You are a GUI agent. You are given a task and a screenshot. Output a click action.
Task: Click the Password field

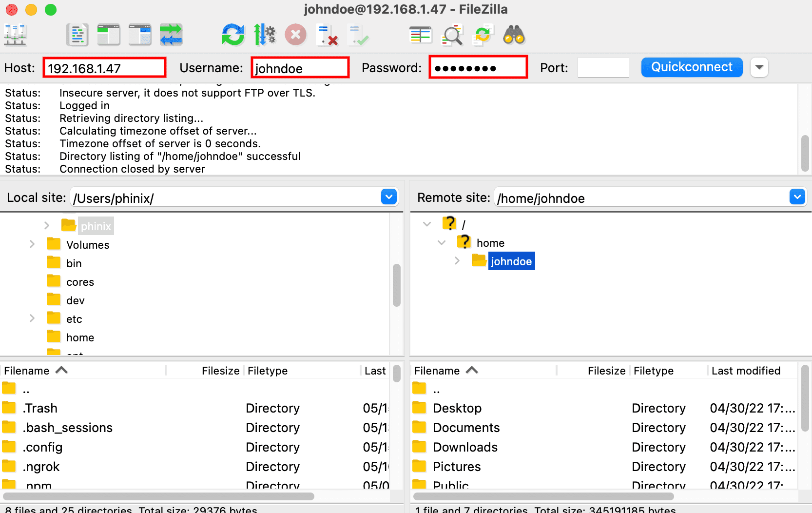(478, 67)
